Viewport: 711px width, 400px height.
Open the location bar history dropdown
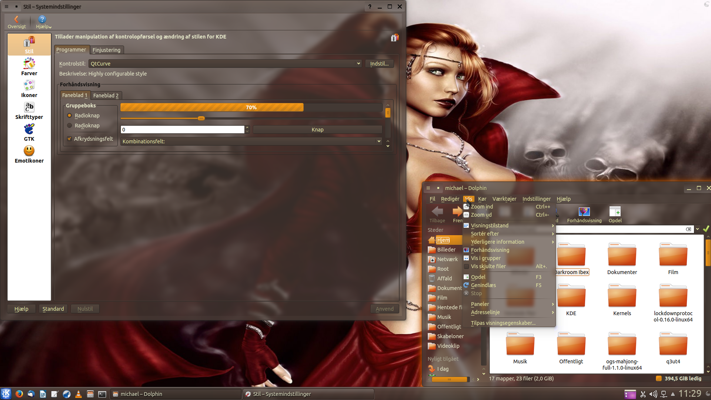pyautogui.click(x=697, y=229)
